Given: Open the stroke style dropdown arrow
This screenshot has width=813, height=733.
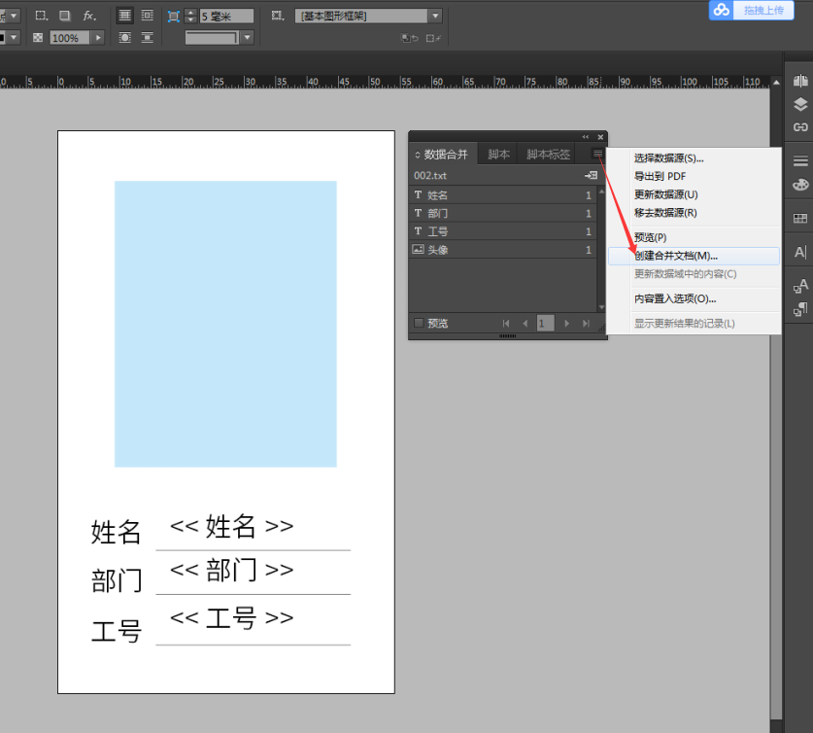Looking at the screenshot, I should [248, 38].
